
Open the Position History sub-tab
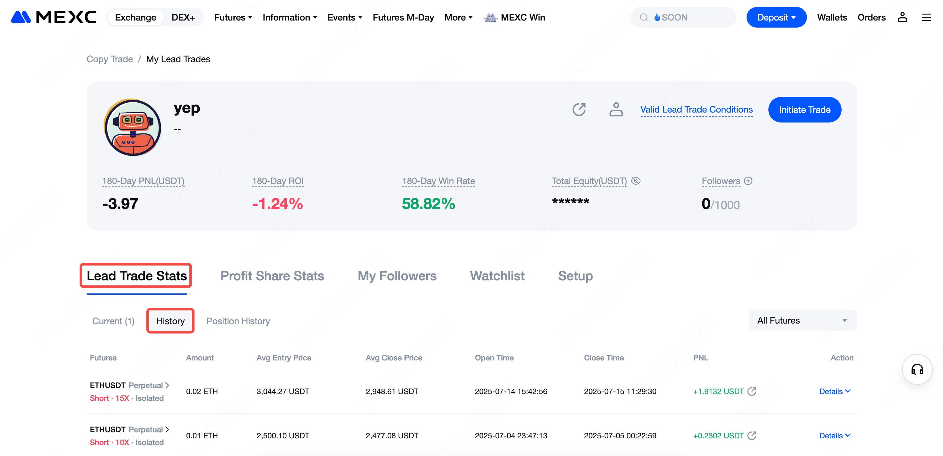(x=238, y=321)
